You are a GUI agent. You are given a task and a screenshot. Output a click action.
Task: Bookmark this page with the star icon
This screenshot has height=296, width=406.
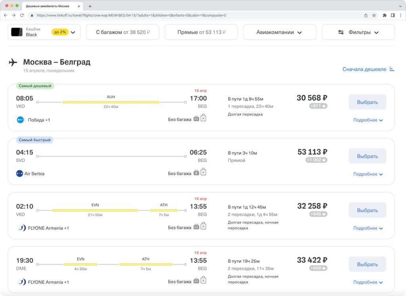point(374,15)
